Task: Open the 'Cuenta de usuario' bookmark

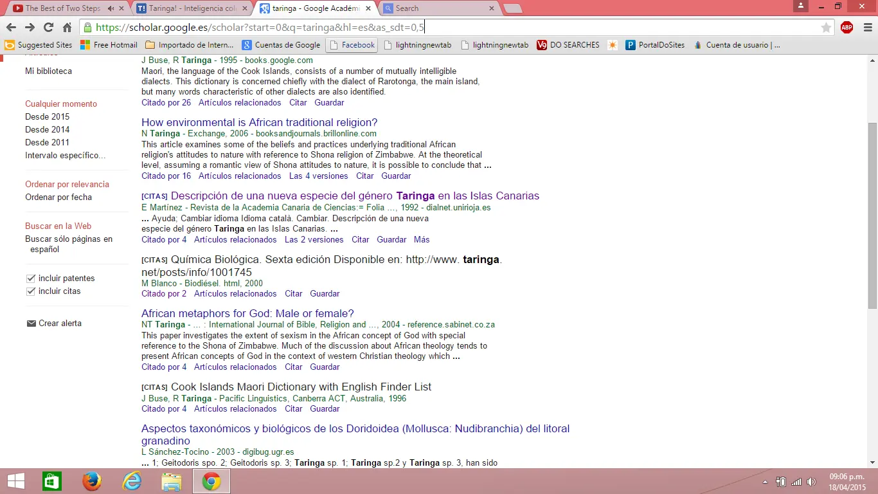Action: [737, 45]
